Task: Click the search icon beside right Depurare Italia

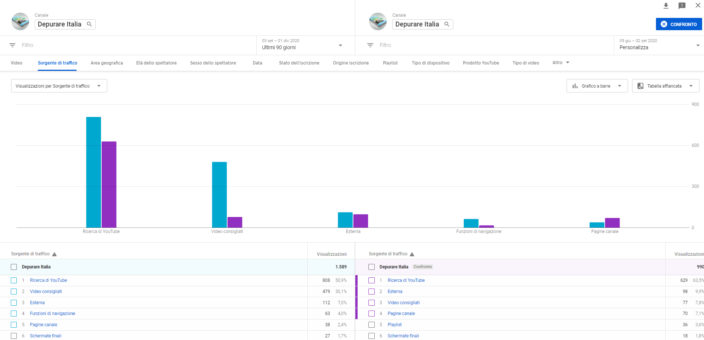Action: point(447,24)
